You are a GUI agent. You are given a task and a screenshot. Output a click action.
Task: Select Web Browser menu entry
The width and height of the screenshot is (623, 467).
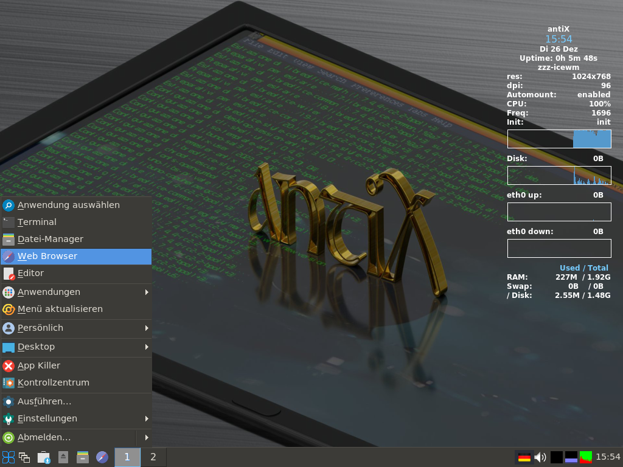coord(76,256)
